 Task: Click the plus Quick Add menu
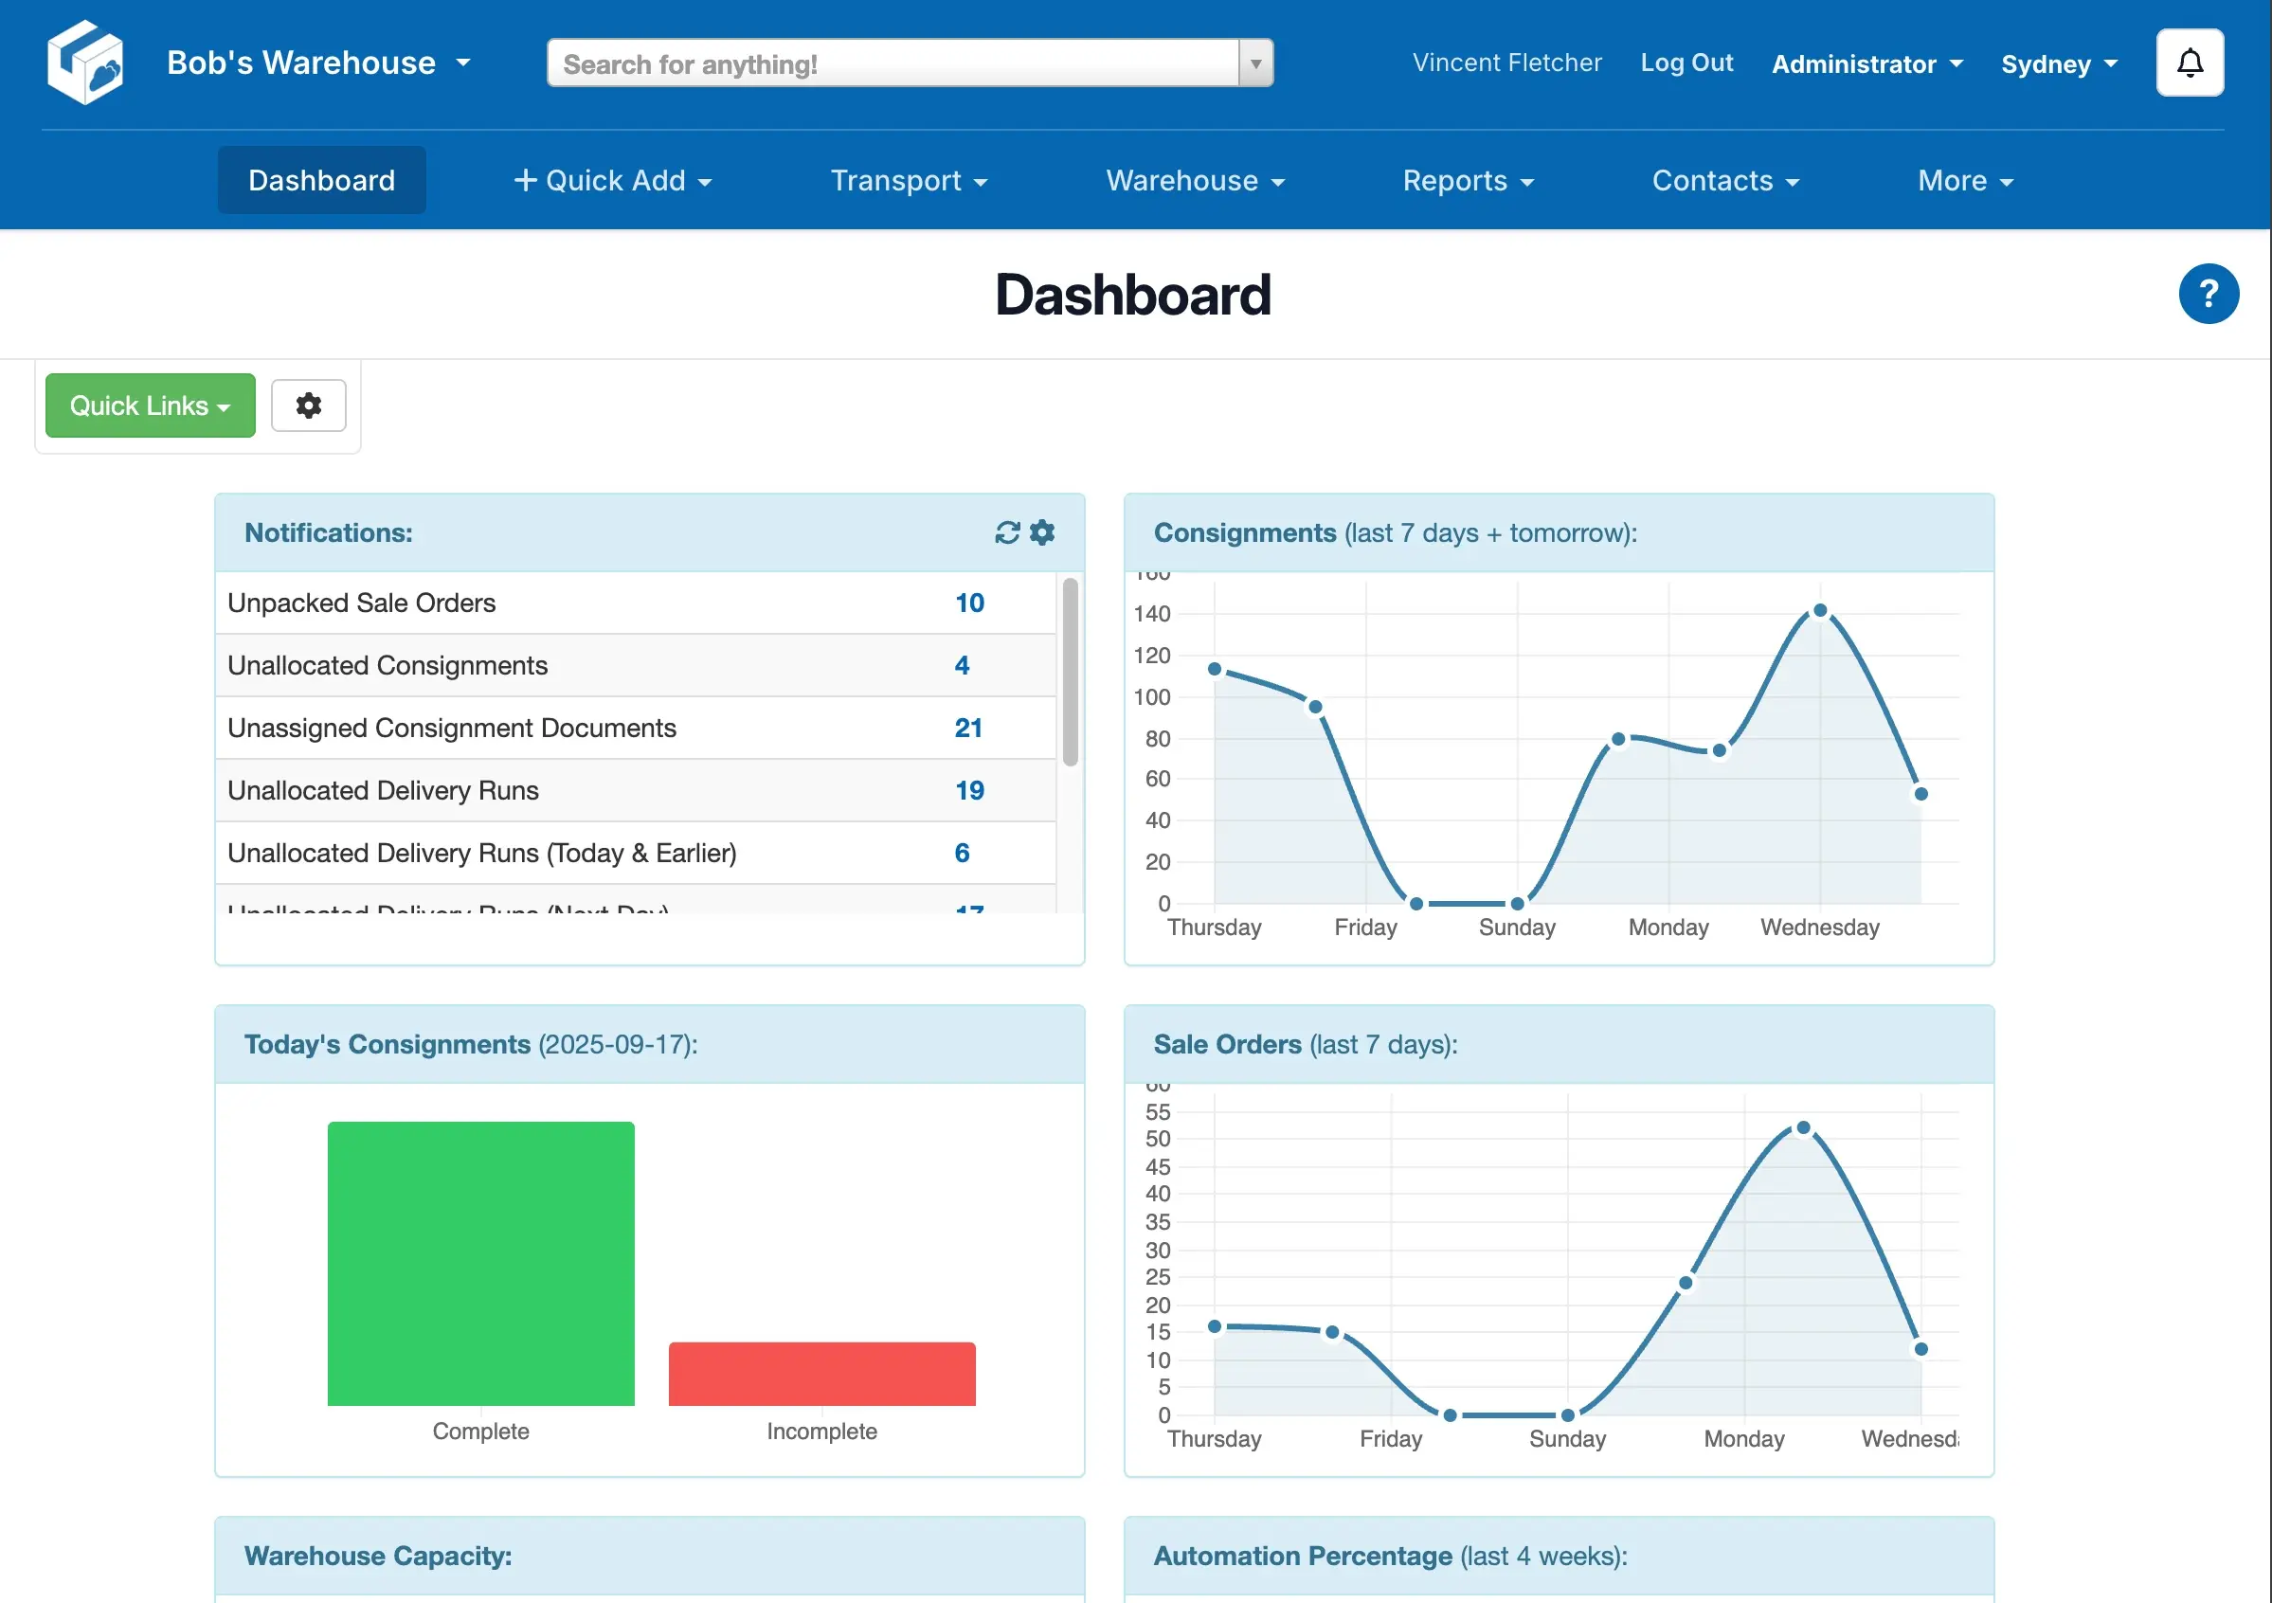614,181
